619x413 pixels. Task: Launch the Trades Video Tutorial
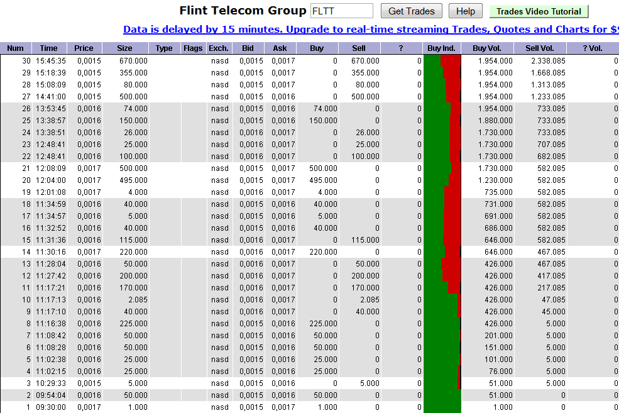pyautogui.click(x=539, y=11)
